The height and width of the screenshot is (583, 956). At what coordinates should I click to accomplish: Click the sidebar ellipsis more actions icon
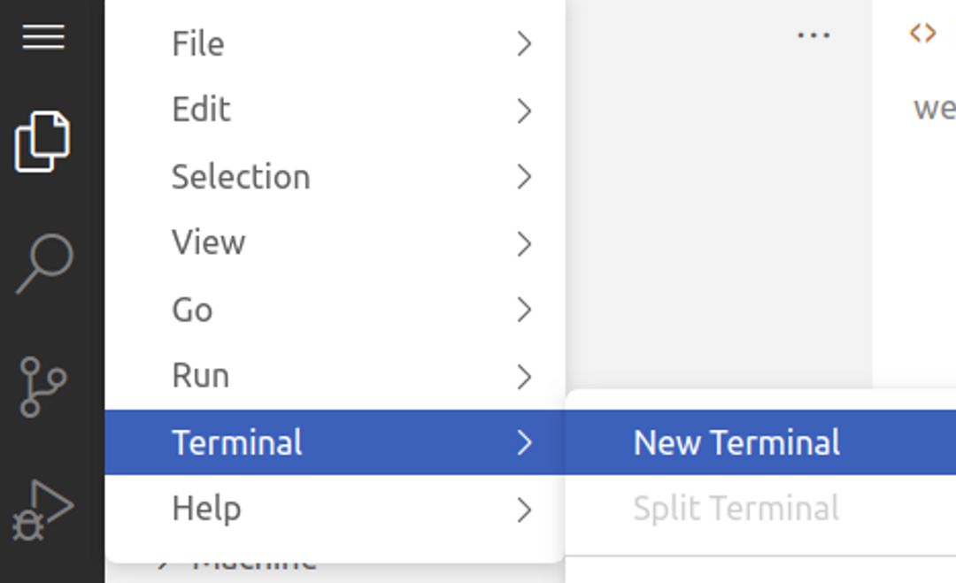coord(813,36)
